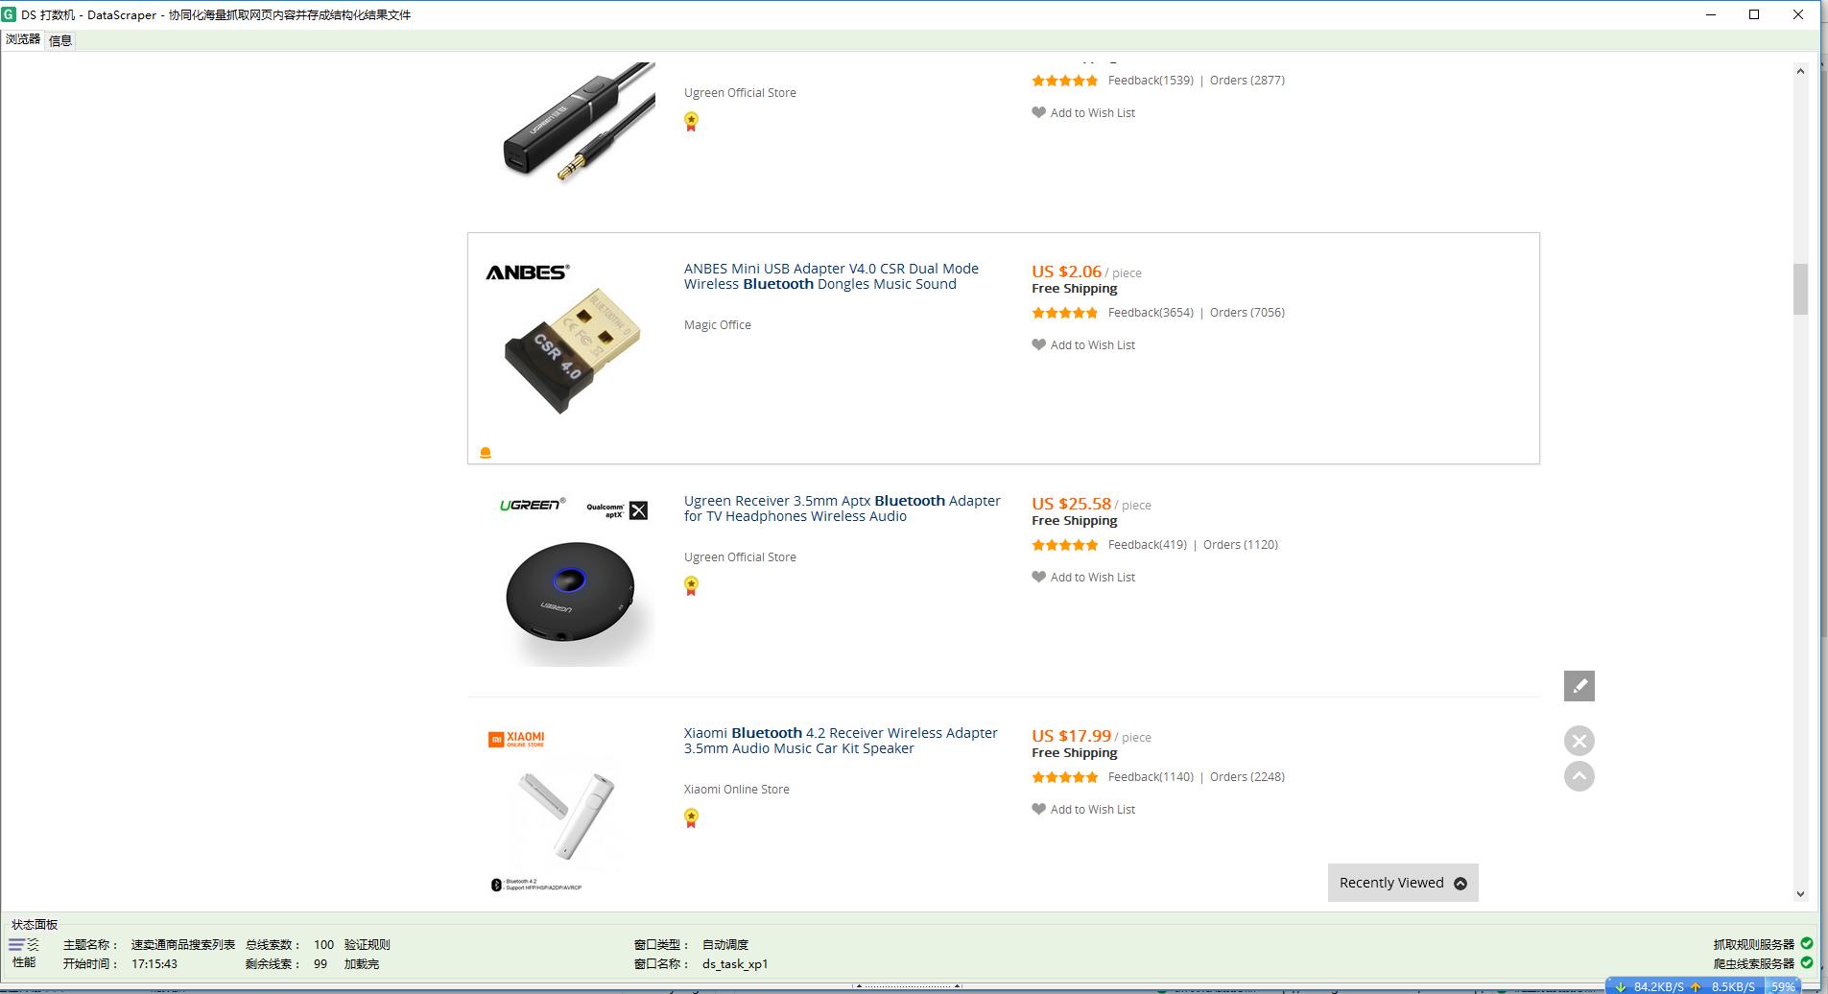The image size is (1828, 994).
Task: Open the ANBES Mini USB Adapter product link
Action: pos(831,276)
